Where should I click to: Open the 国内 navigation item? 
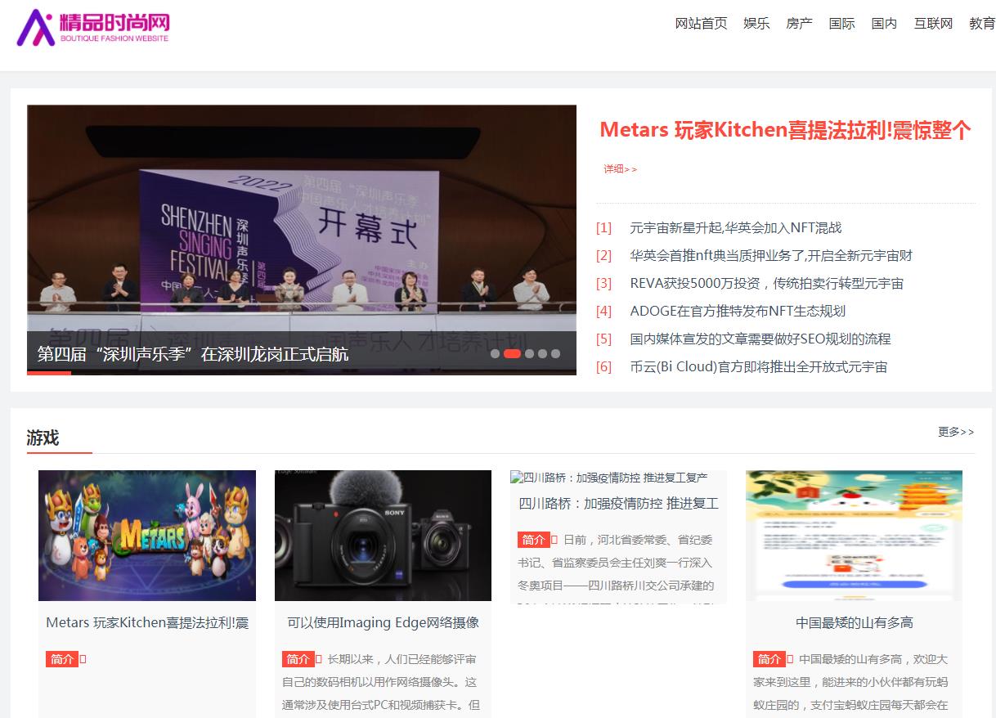884,24
